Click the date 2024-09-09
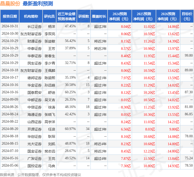Screen dimensions: 194x177 [x=10, y=99]
